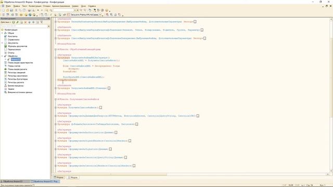Click the green Add icon in configuration panel

[x=14, y=22]
